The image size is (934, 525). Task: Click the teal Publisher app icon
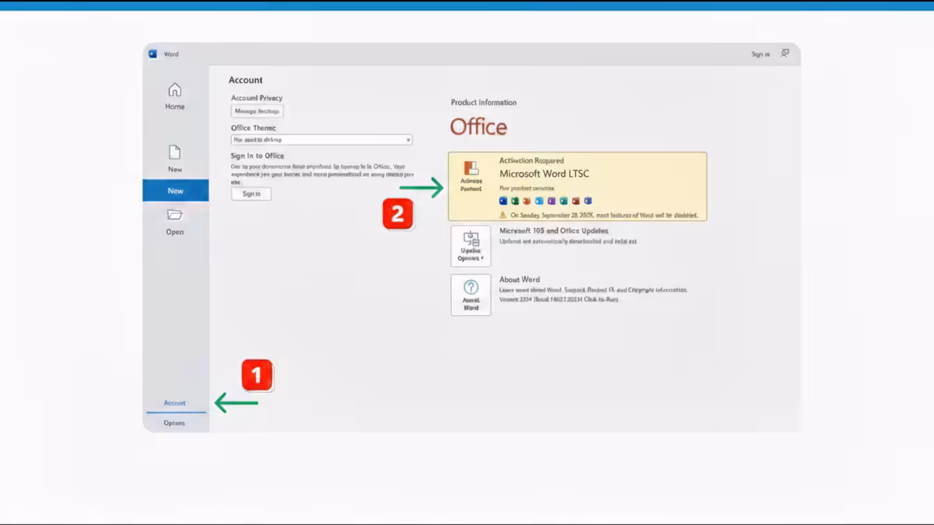click(564, 201)
